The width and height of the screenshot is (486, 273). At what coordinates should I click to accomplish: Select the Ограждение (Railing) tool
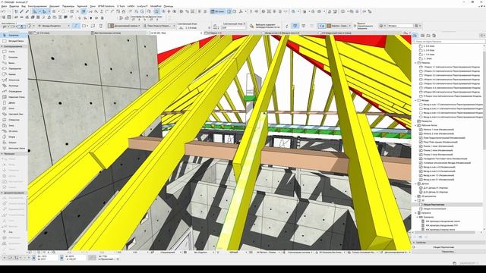coord(14,91)
